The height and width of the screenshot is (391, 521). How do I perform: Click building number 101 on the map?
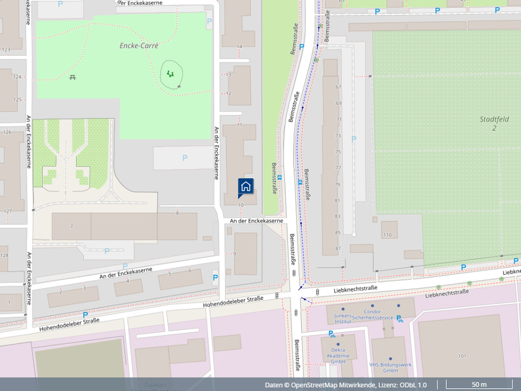pyautogui.click(x=462, y=356)
